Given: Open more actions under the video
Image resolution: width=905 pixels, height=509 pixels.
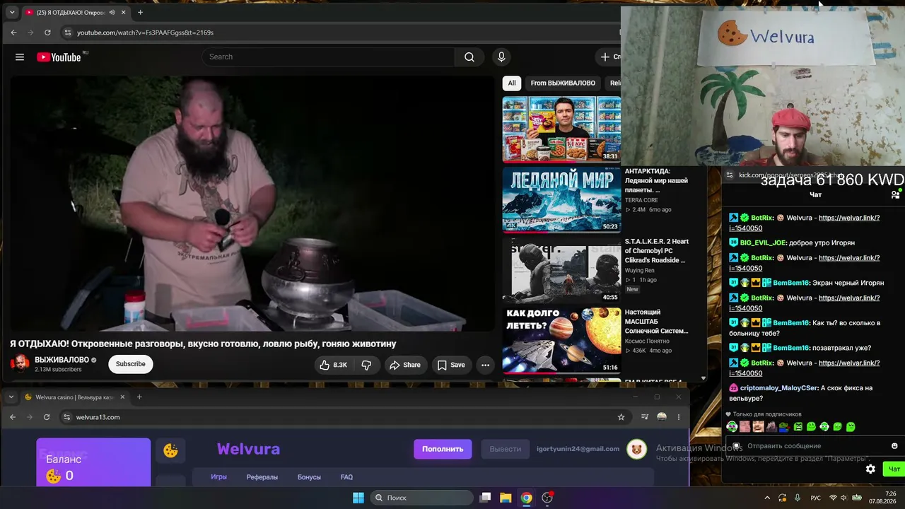Looking at the screenshot, I should click(x=485, y=365).
